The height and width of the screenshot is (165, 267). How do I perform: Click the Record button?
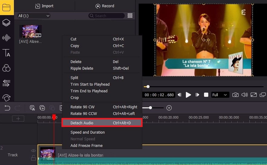[x=105, y=6]
